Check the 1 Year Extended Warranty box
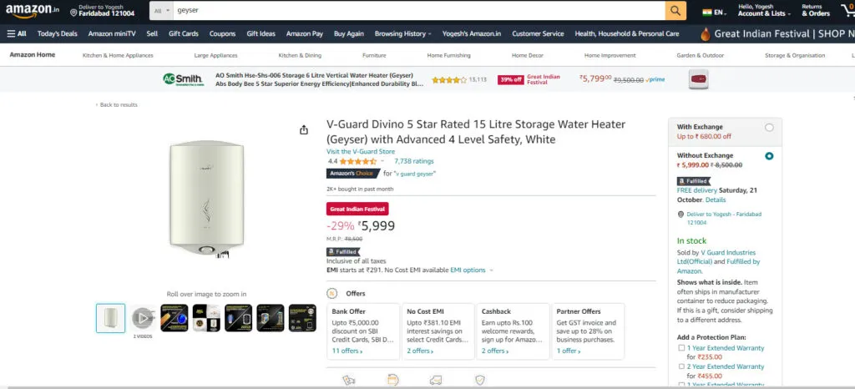This screenshot has height=389, width=855. 681,347
